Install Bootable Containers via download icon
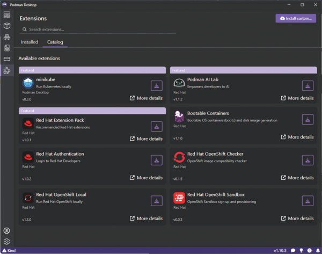322x254 pixels. click(x=308, y=119)
